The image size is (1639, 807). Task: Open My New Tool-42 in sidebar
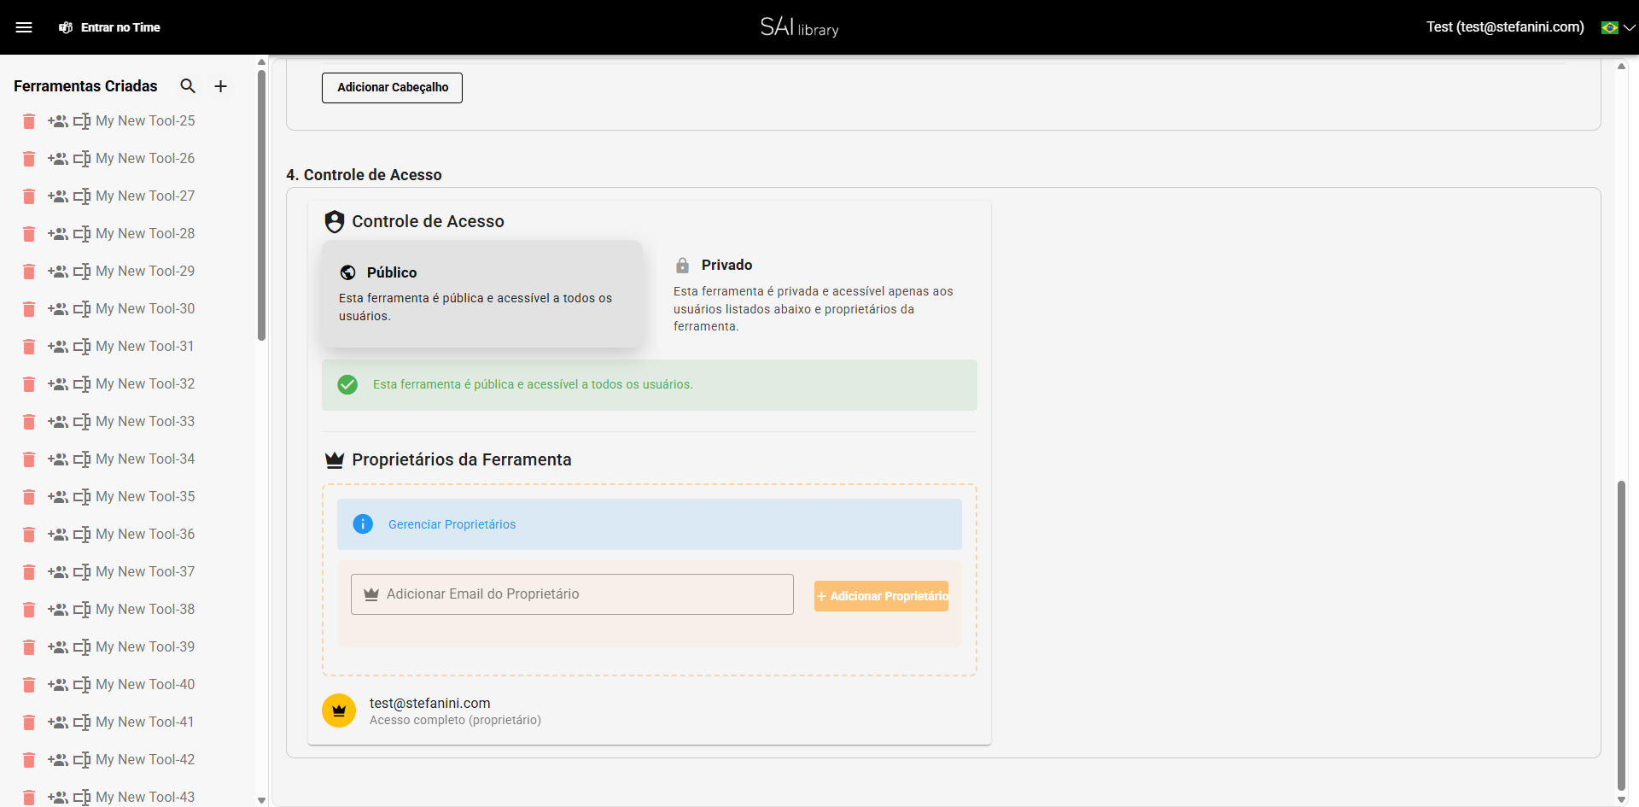click(145, 760)
